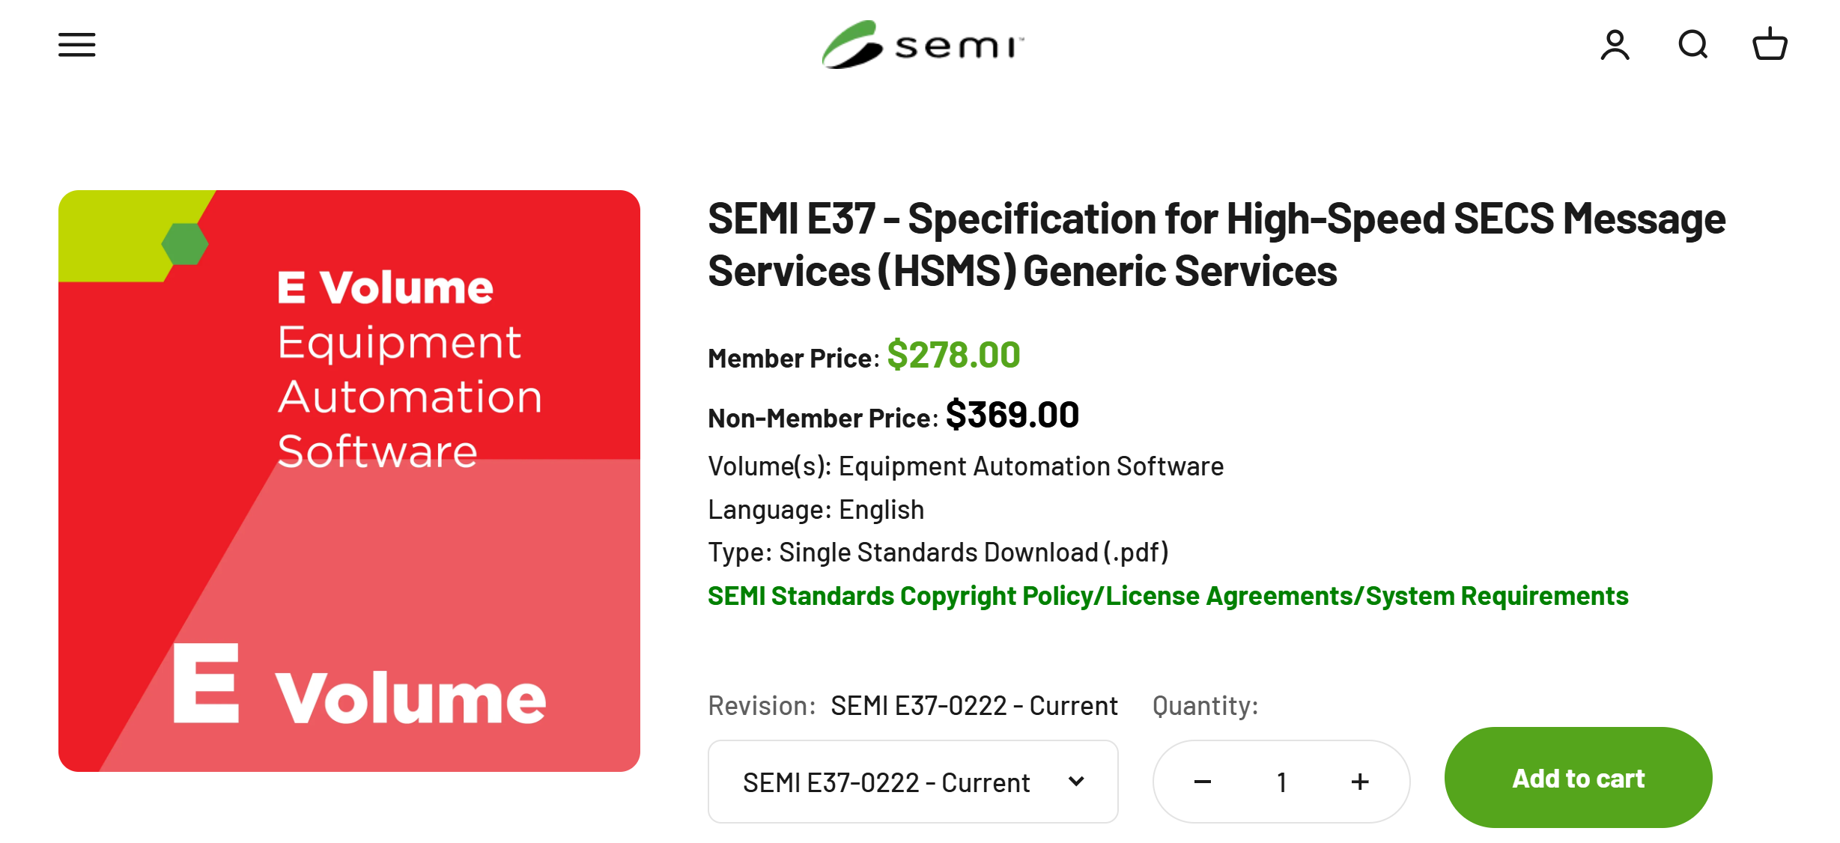This screenshot has height=843, width=1840.
Task: Select the $369.00 non-member price
Action: coord(1012,415)
